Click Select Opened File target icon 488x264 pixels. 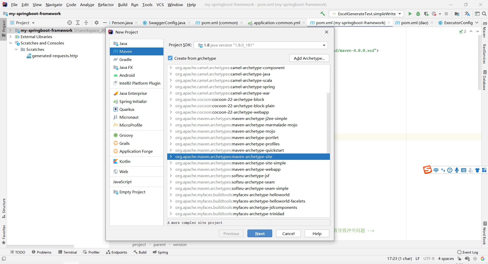70,23
